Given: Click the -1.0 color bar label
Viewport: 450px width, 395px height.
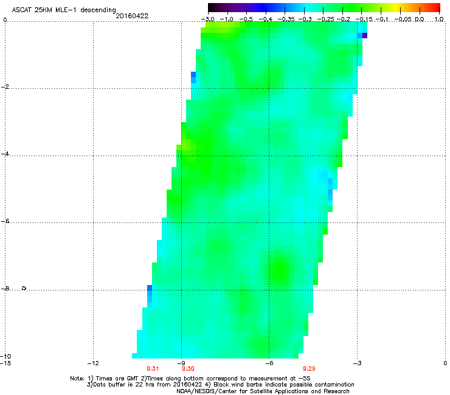Looking at the screenshot, I should 226,19.
